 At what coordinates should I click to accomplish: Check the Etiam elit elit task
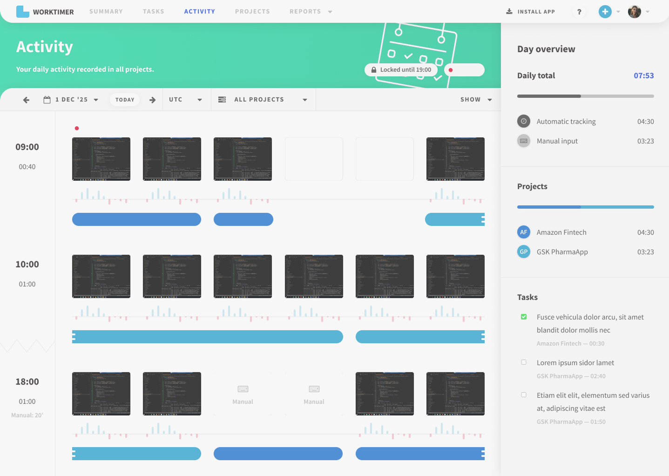point(524,395)
